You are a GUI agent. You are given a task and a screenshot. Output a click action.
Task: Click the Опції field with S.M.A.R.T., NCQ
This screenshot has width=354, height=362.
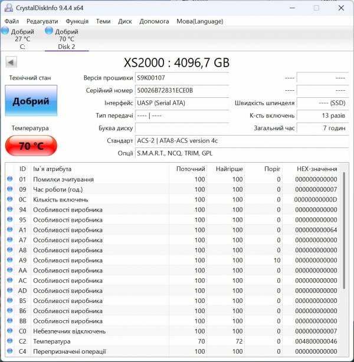242,153
